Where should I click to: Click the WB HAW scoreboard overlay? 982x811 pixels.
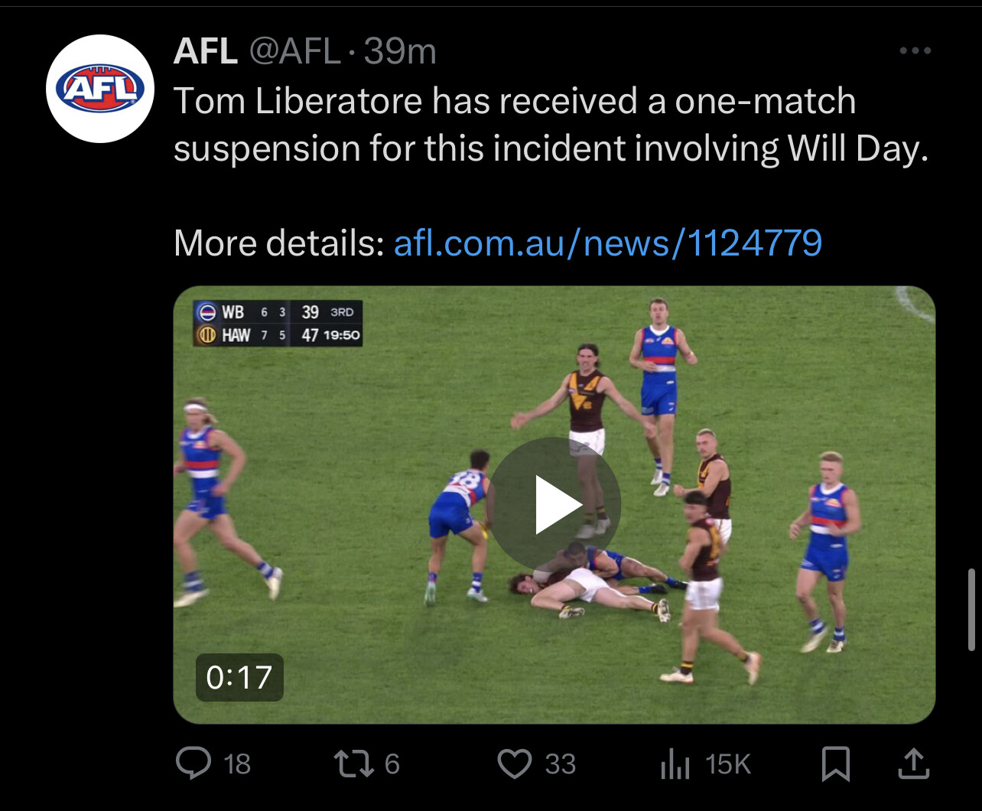pyautogui.click(x=278, y=323)
